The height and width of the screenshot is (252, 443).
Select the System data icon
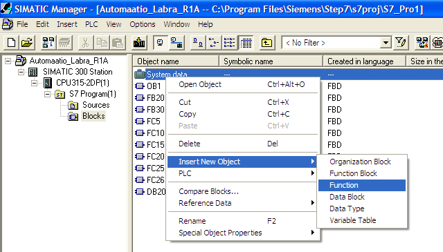click(140, 74)
